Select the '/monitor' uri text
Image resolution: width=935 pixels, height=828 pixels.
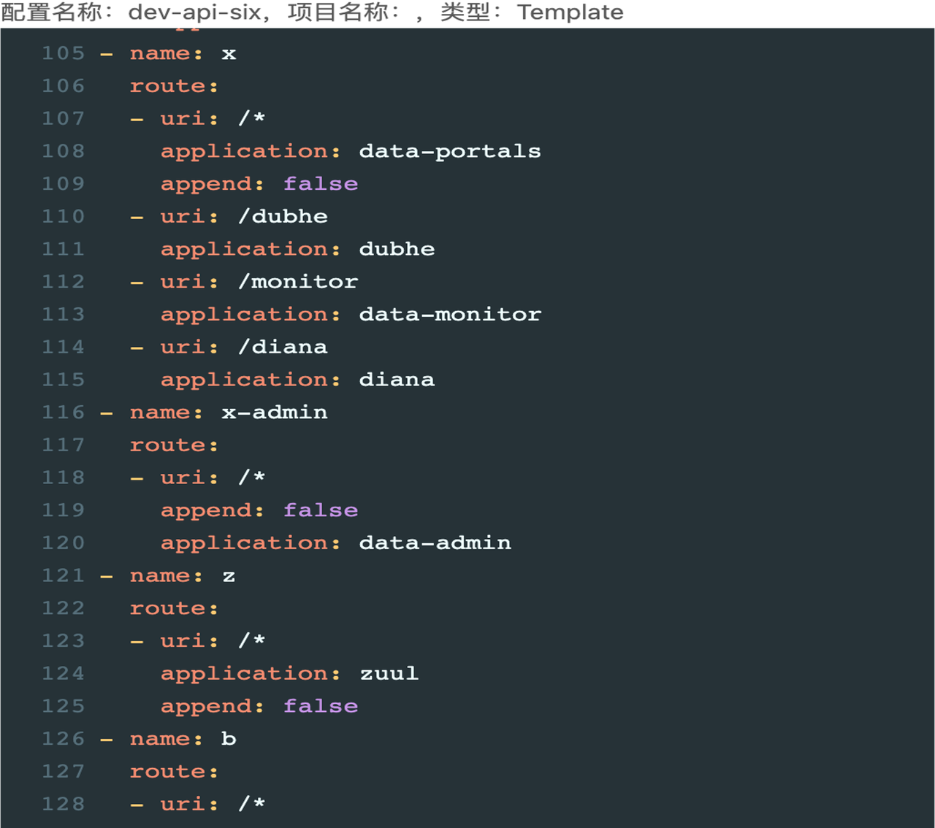[x=298, y=282]
